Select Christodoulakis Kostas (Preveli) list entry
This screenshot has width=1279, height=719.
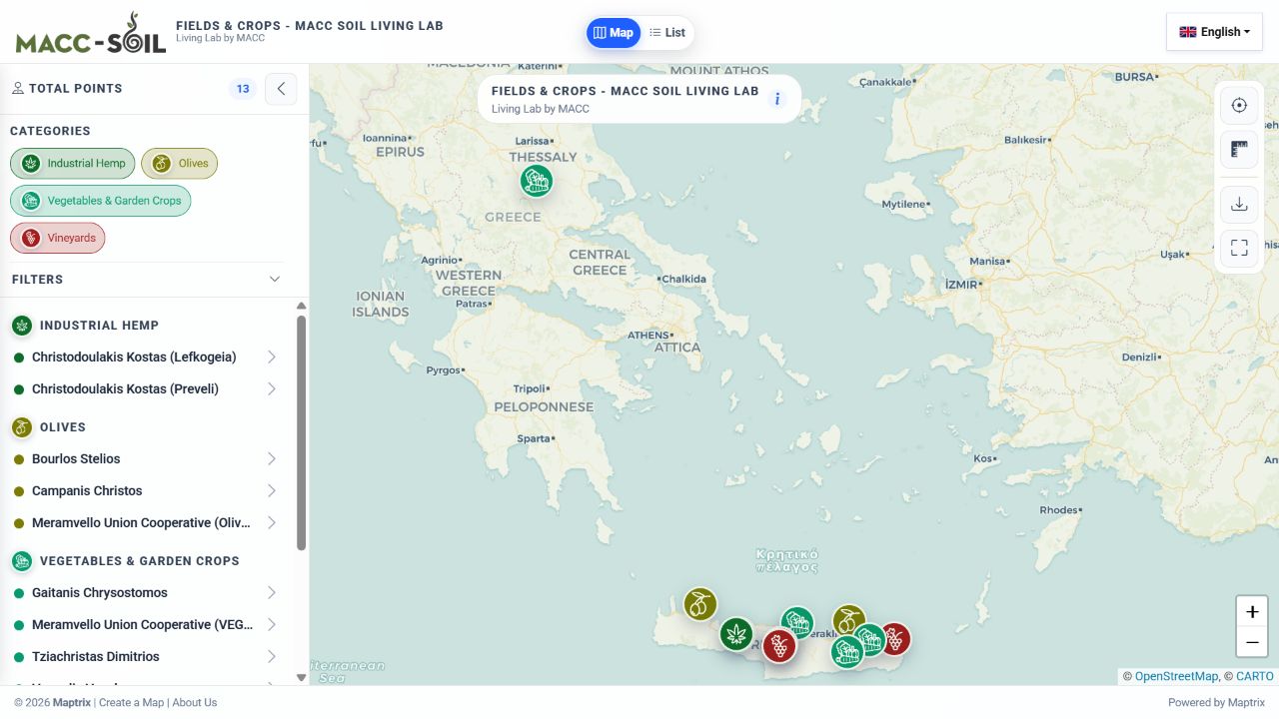147,389
